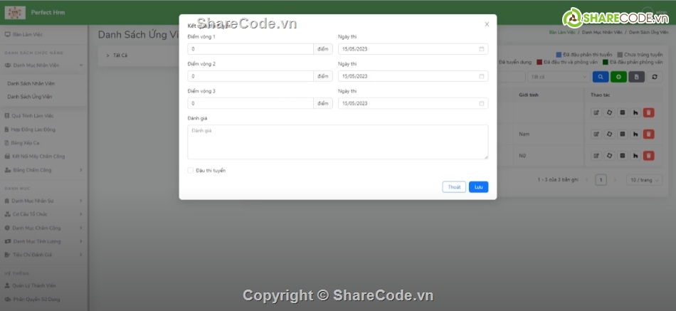Expand the Danh Mục Nhân Sự submenu arrow
The image size is (676, 311).
click(x=80, y=201)
